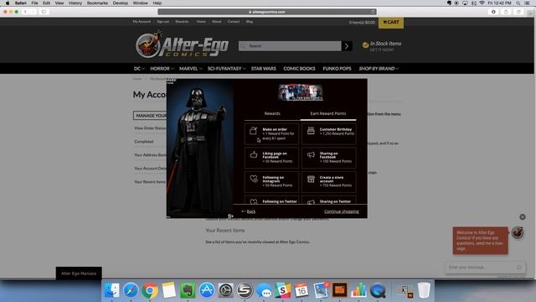The image size is (536, 302).
Task: Click the Customer Birthday cake icon
Action: pos(311,130)
